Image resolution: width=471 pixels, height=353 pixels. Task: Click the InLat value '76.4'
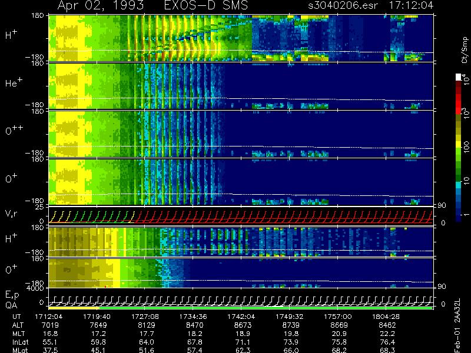tap(387, 342)
